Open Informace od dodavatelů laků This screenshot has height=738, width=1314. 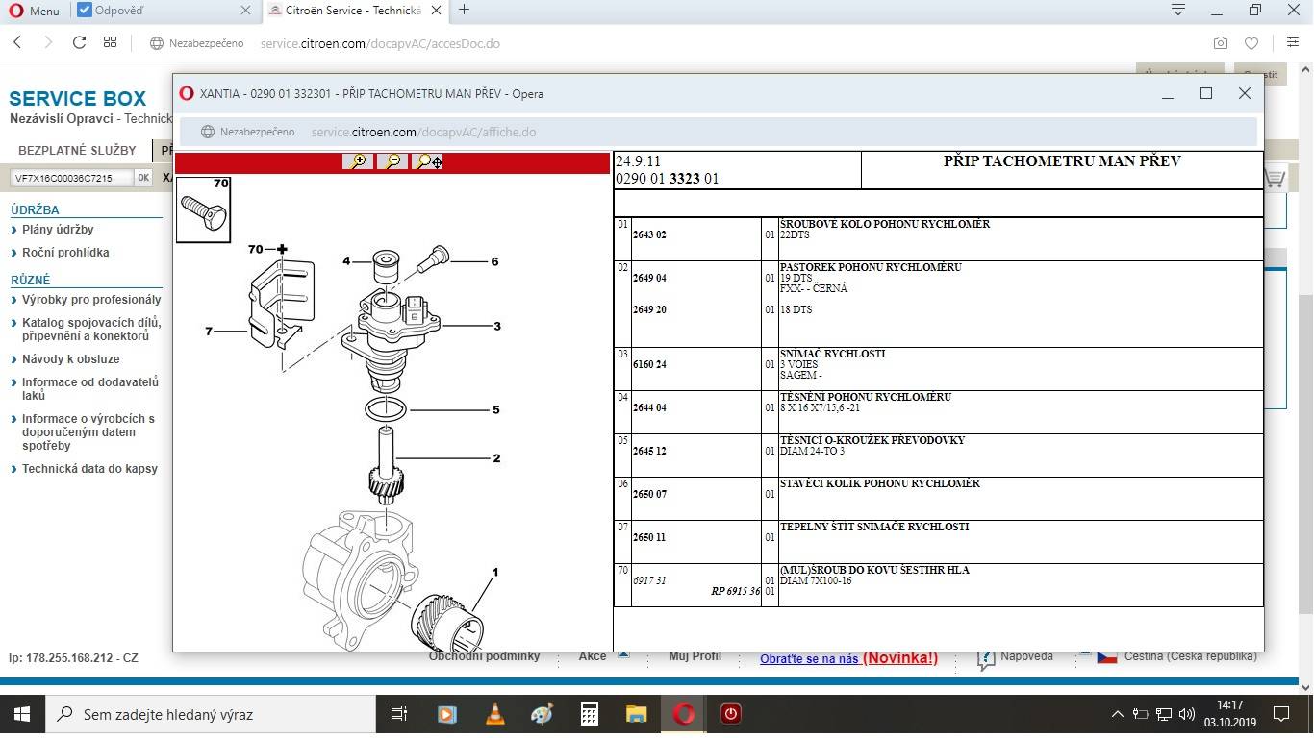pyautogui.click(x=90, y=389)
